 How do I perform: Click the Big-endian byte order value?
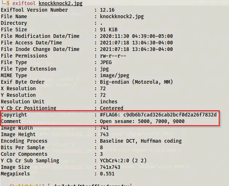pyautogui.click(x=136, y=82)
